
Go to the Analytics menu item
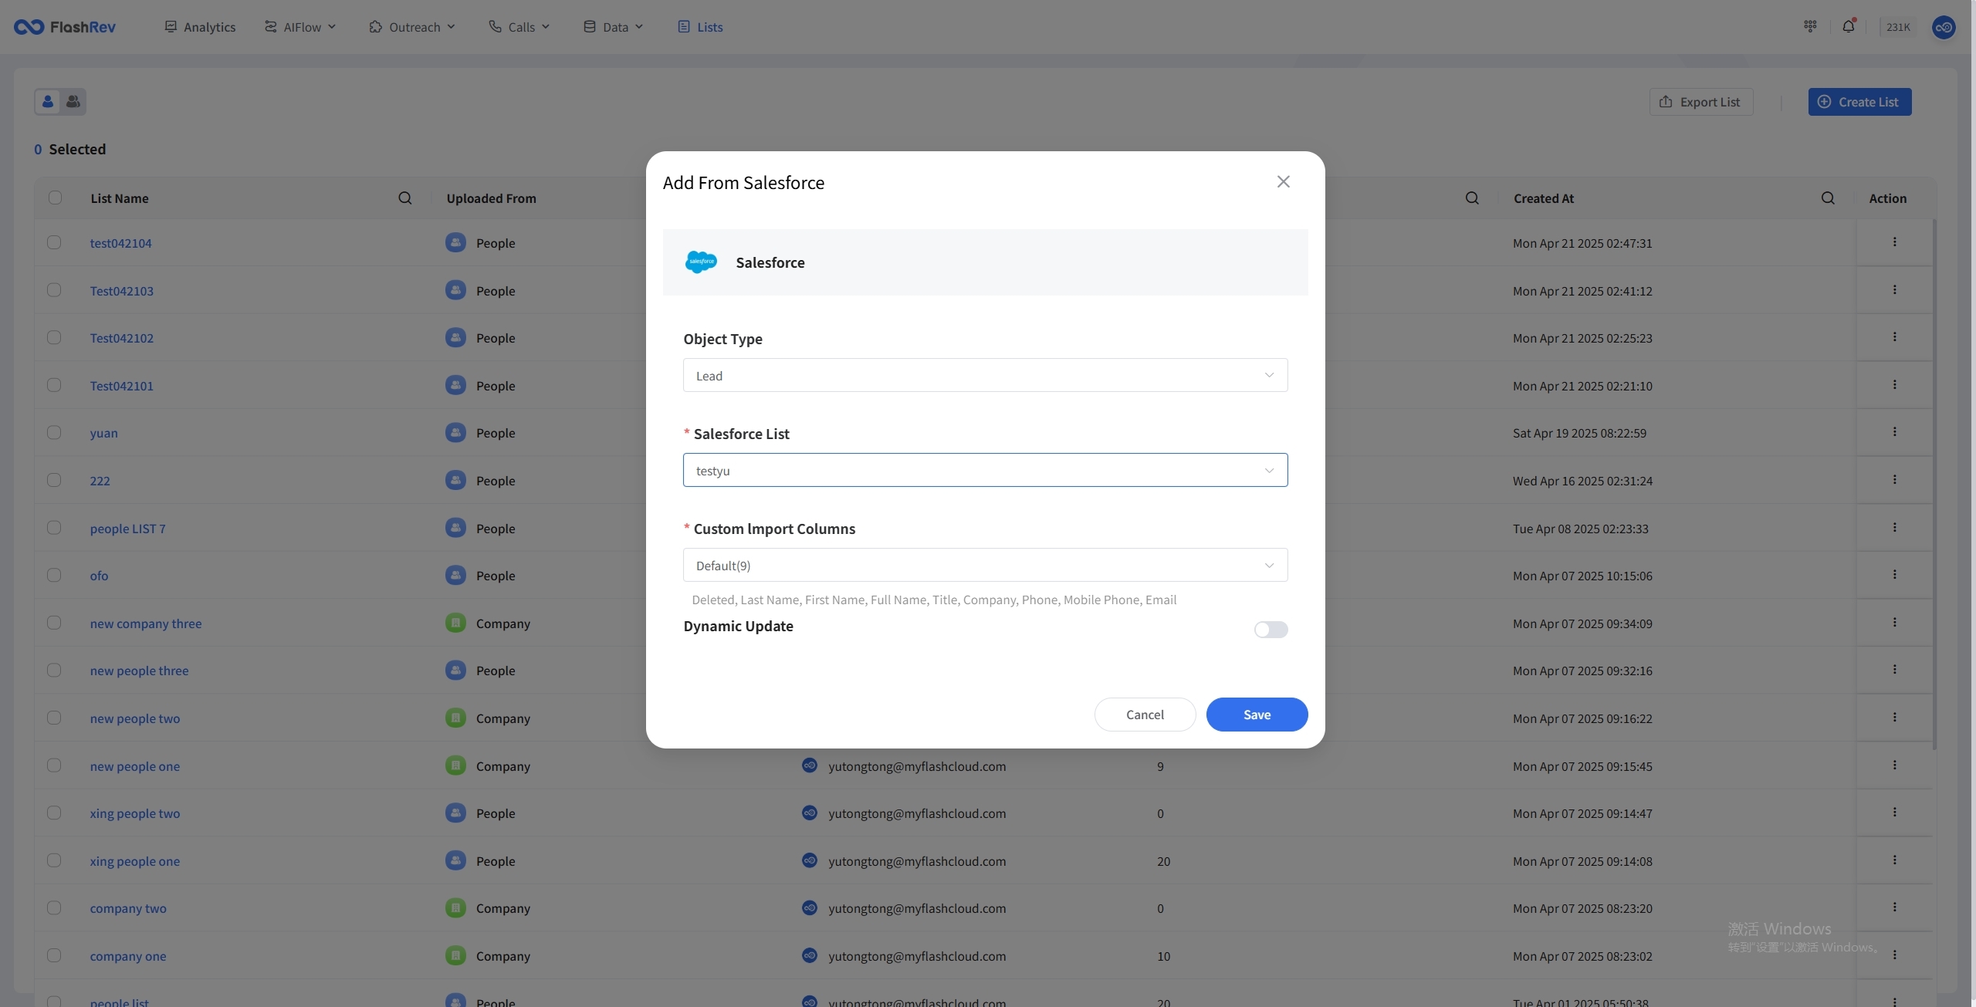point(200,27)
